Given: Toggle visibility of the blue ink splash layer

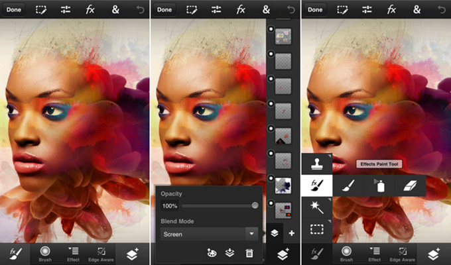Looking at the screenshot, I should (271, 178).
